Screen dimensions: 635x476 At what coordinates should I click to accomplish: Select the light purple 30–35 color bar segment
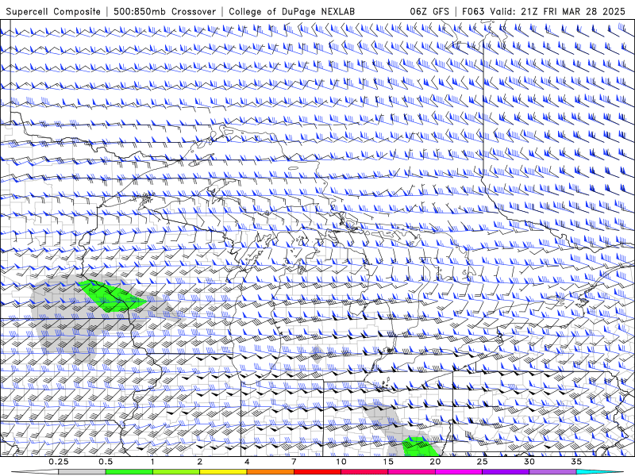coord(552,472)
